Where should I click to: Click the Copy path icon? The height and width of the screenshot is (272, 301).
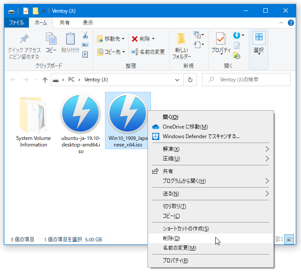[85, 45]
